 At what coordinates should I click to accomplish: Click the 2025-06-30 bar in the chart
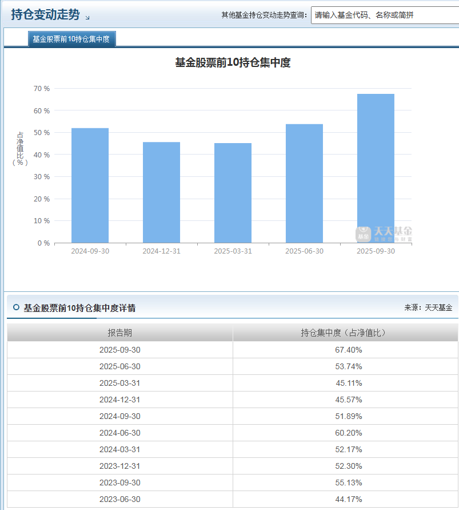pos(304,183)
